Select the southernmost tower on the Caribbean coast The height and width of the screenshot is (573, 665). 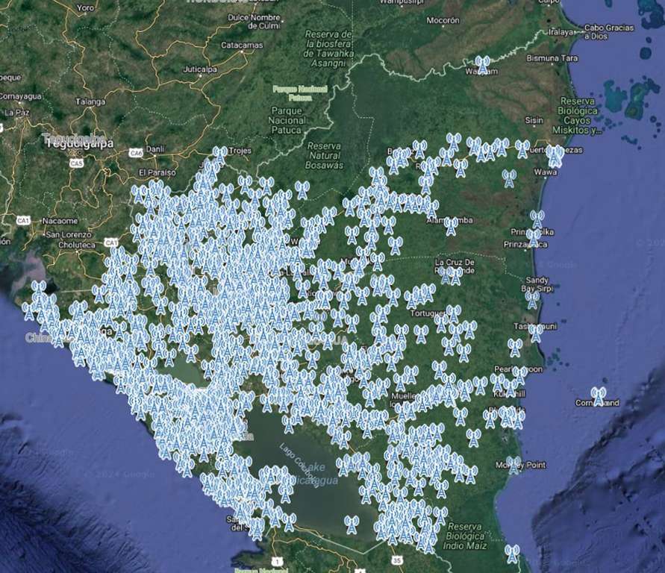[x=512, y=553]
